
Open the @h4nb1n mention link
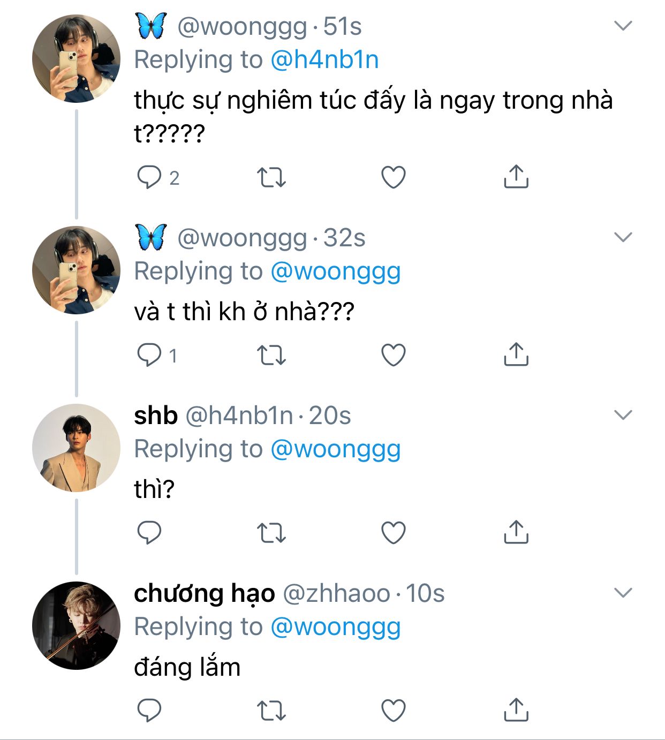[x=324, y=59]
